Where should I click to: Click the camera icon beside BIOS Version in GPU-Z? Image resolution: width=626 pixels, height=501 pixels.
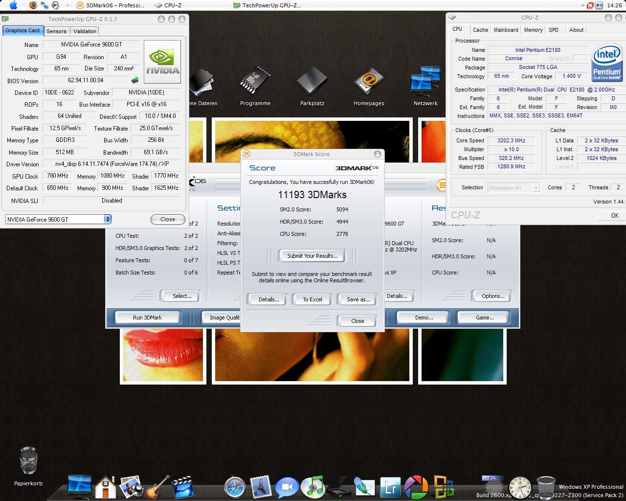coord(134,80)
